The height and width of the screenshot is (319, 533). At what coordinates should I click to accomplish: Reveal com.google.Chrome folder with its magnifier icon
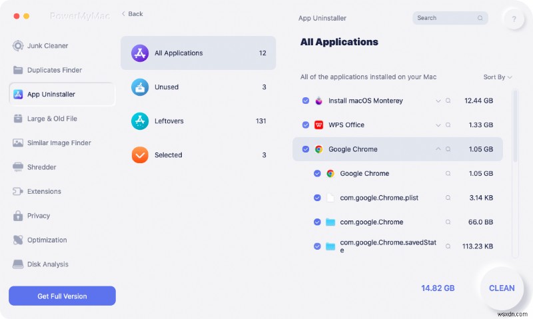tap(448, 222)
